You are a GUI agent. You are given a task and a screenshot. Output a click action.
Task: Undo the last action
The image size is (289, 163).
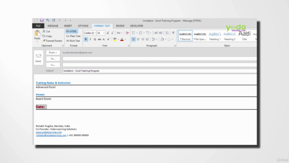(x=48, y=20)
